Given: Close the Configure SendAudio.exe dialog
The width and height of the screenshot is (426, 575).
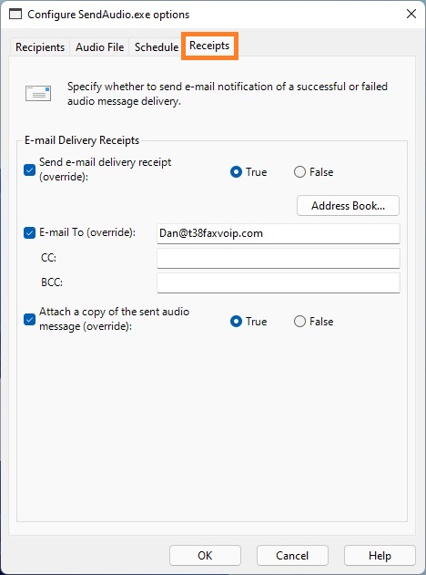Looking at the screenshot, I should tap(411, 14).
